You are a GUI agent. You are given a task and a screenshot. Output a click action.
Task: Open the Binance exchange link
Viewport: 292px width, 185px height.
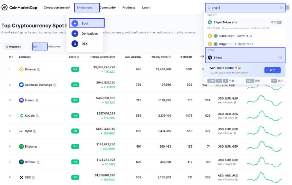(x=30, y=69)
